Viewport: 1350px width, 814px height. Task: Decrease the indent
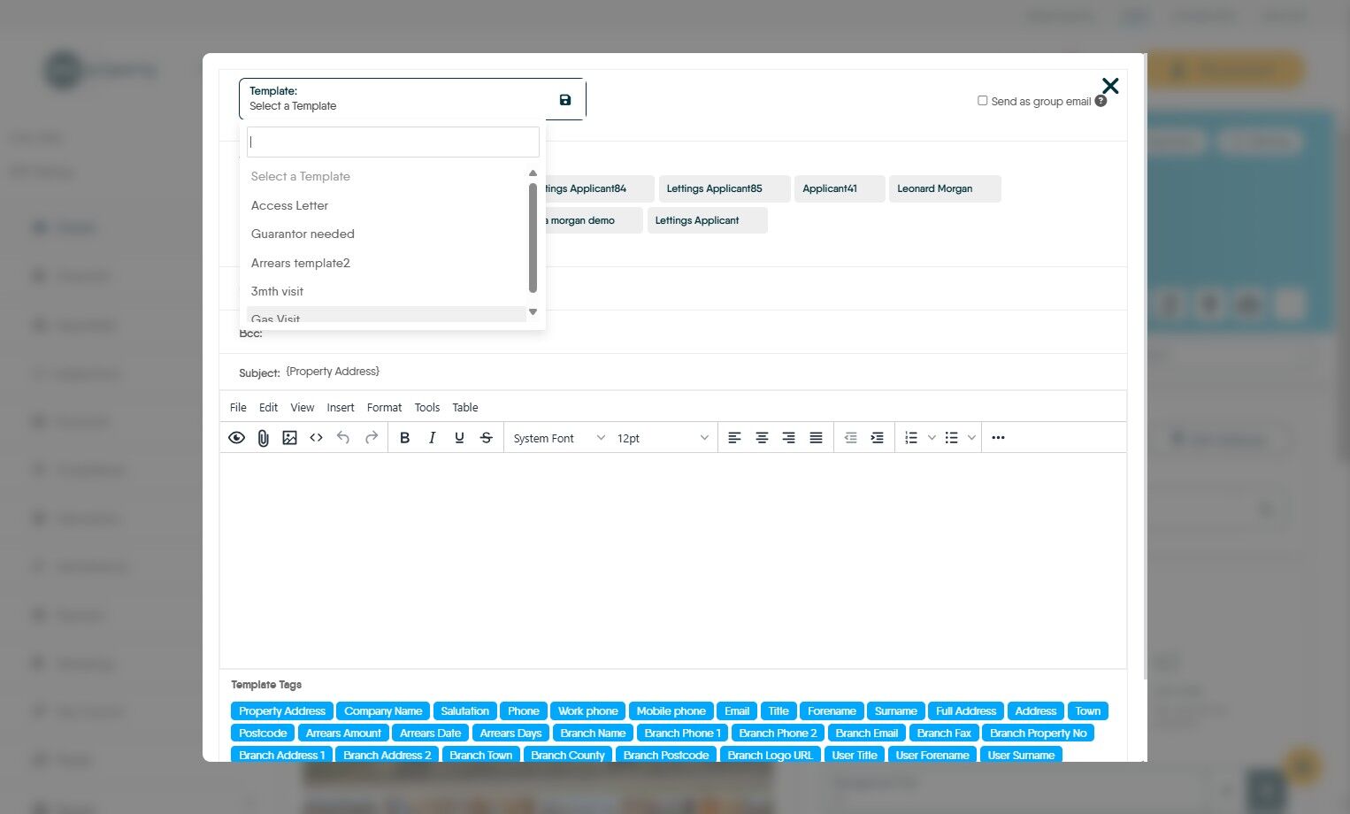click(x=850, y=438)
